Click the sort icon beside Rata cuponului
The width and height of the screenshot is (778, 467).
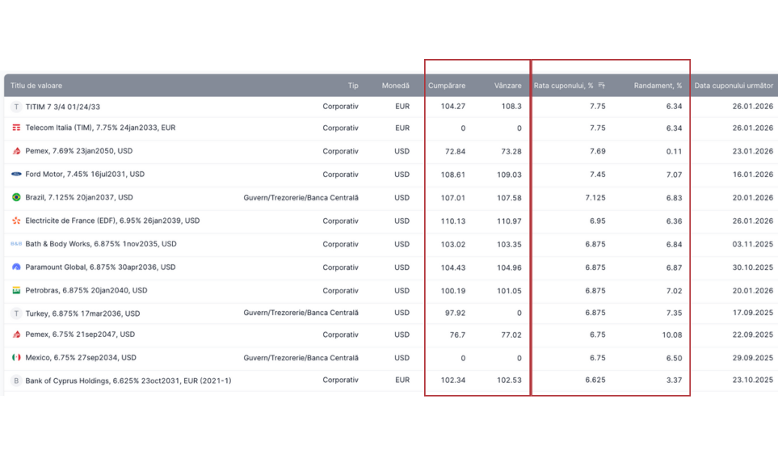[x=601, y=86]
